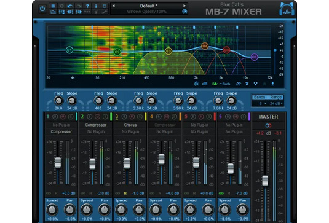Click the three-dots cluster icon under graph

point(255,84)
